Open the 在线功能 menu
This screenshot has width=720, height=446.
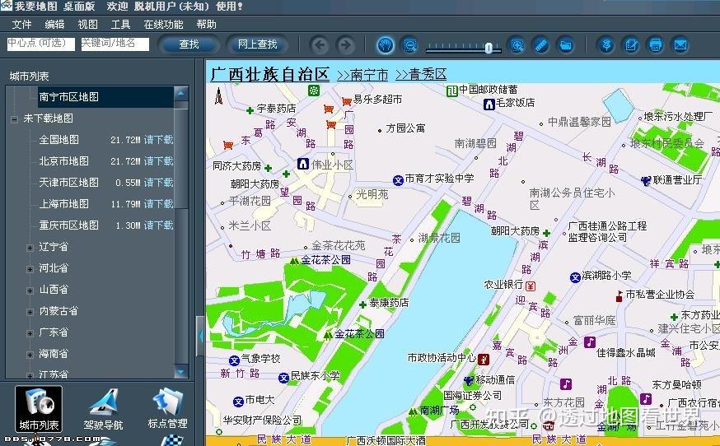click(x=163, y=25)
